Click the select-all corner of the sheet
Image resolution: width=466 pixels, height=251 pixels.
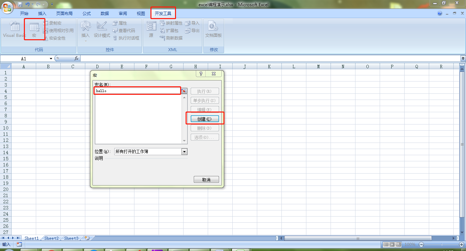pyautogui.click(x=6, y=67)
